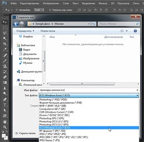144x142 pixels.
Task: Select the Path Selection tool
Action: 5,110
